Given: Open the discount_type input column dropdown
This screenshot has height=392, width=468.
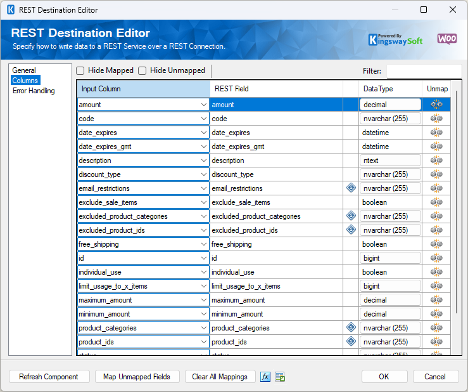Looking at the screenshot, I should point(204,174).
